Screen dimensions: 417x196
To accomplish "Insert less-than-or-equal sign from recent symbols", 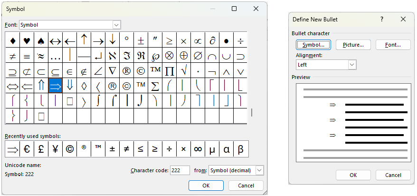I will tap(141, 149).
